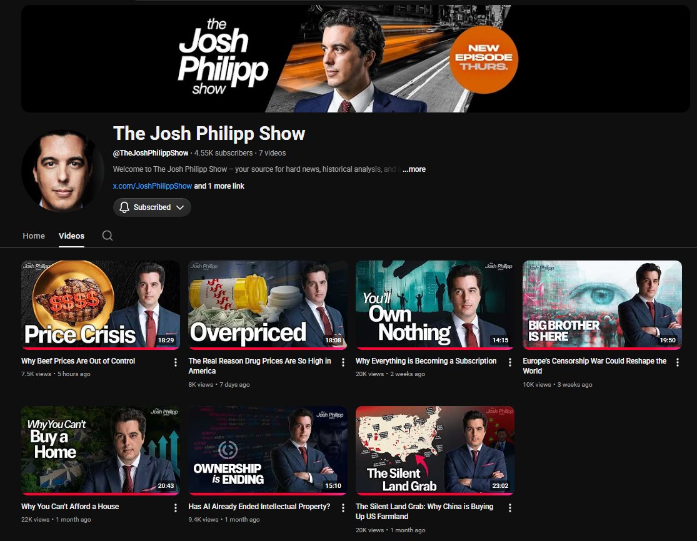Click the Josh Philipp Show channel banner
697x541 pixels.
click(x=356, y=59)
